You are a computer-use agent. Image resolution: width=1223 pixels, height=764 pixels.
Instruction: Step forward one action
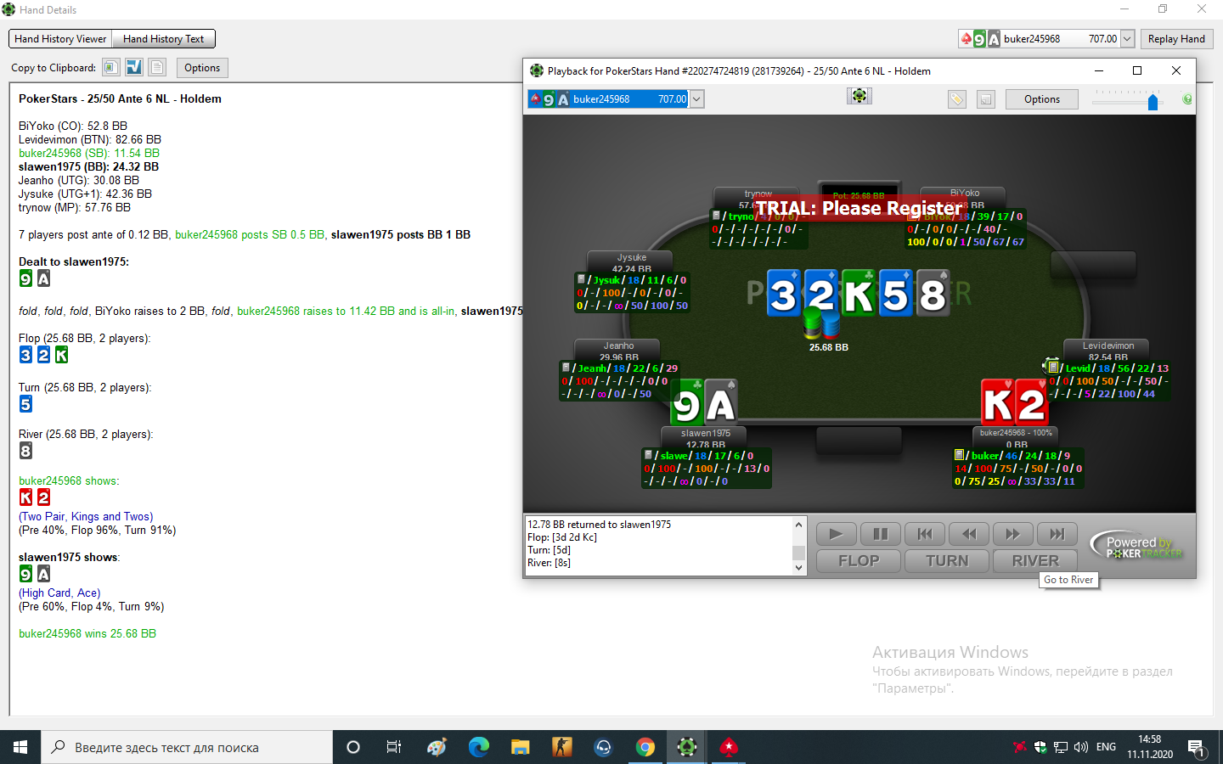(1013, 534)
